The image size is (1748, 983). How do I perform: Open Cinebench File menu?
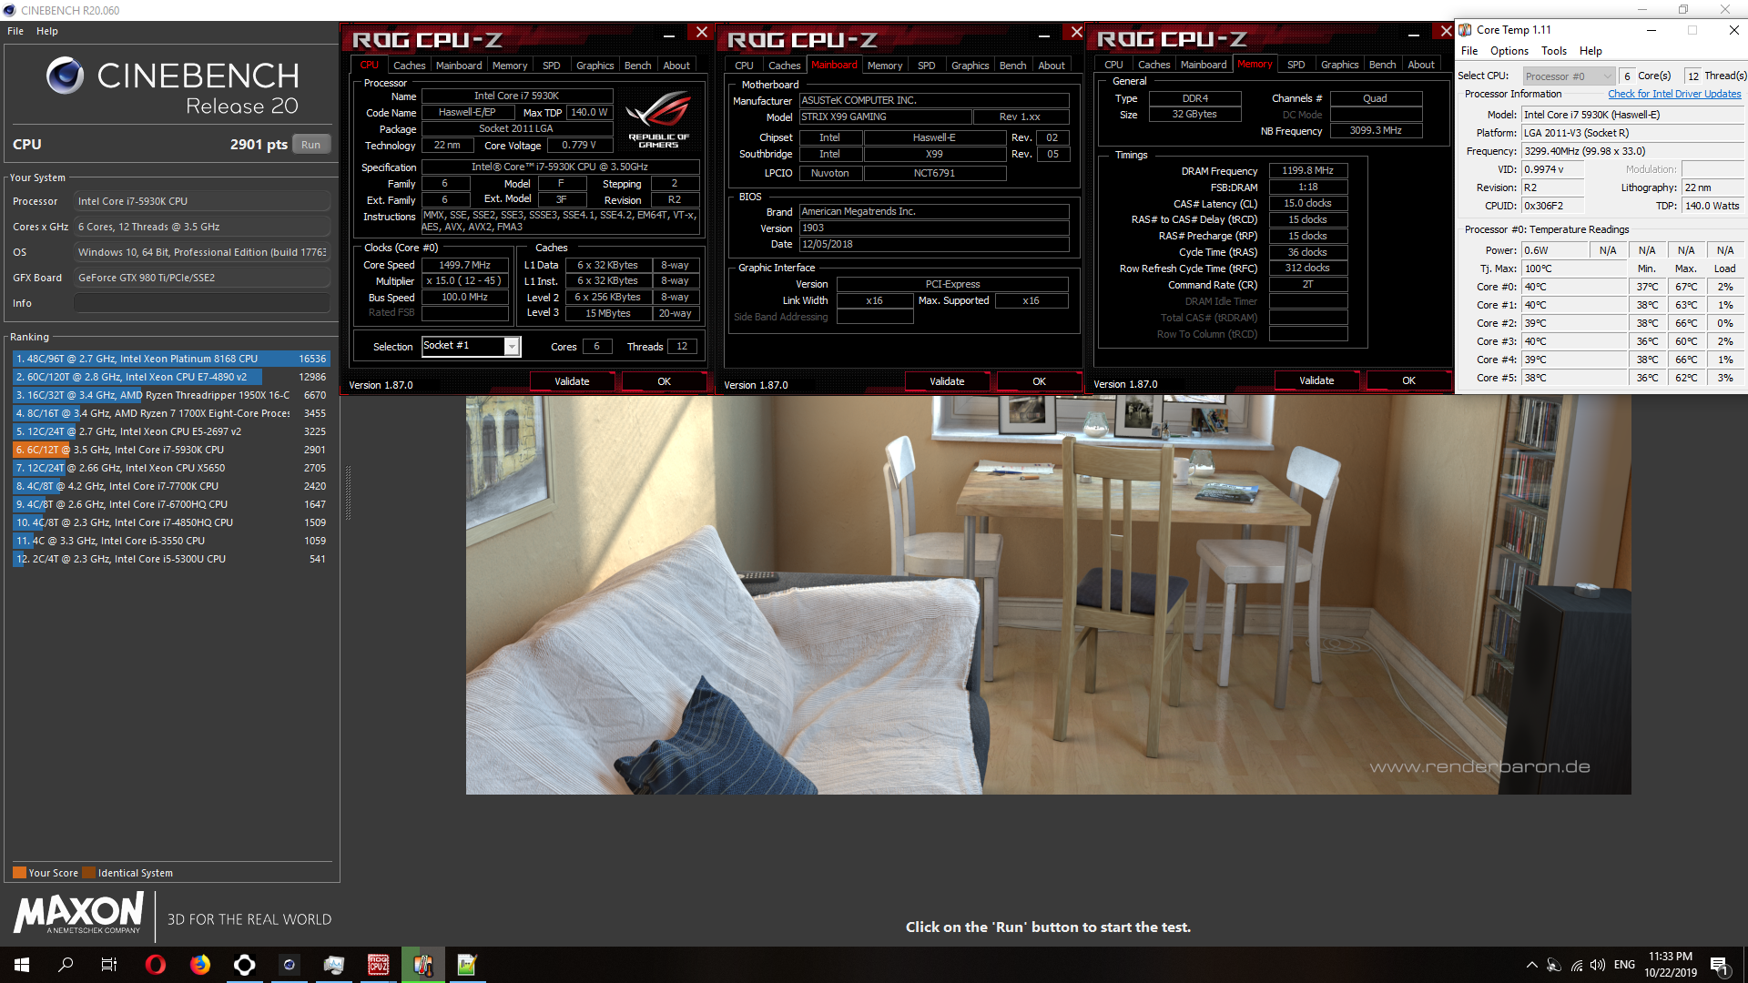15,31
